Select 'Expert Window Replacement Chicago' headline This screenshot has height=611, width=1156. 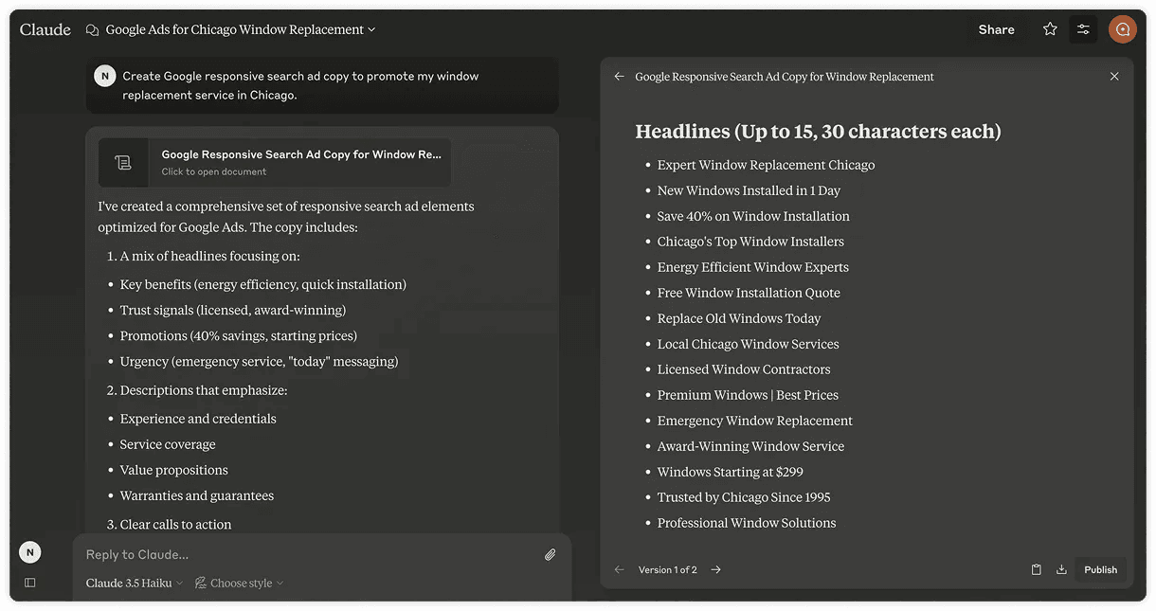(766, 165)
